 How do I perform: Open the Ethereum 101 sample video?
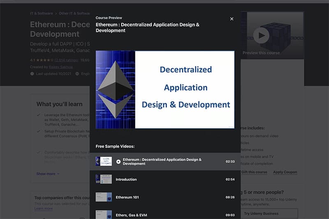click(165, 197)
